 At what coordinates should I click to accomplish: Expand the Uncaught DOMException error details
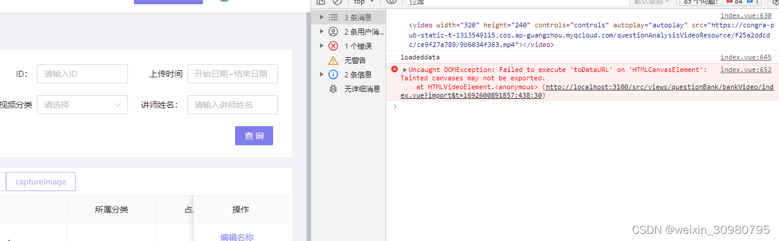click(405, 70)
